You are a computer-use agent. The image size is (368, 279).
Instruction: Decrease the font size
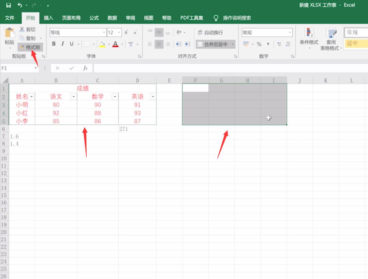[x=135, y=32]
